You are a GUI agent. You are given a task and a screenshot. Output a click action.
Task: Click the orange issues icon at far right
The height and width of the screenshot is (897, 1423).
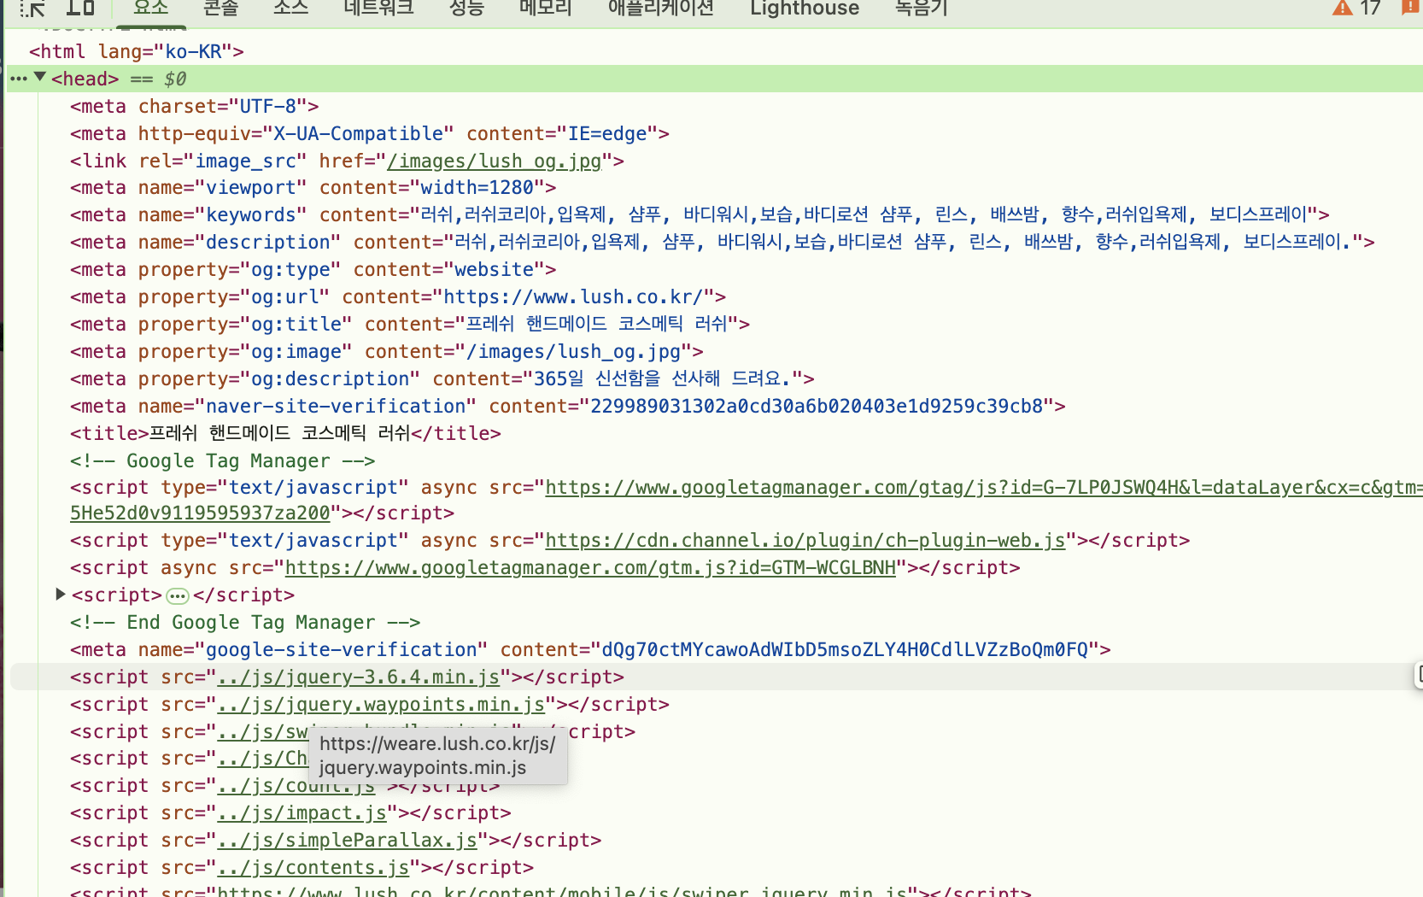[x=1411, y=8]
